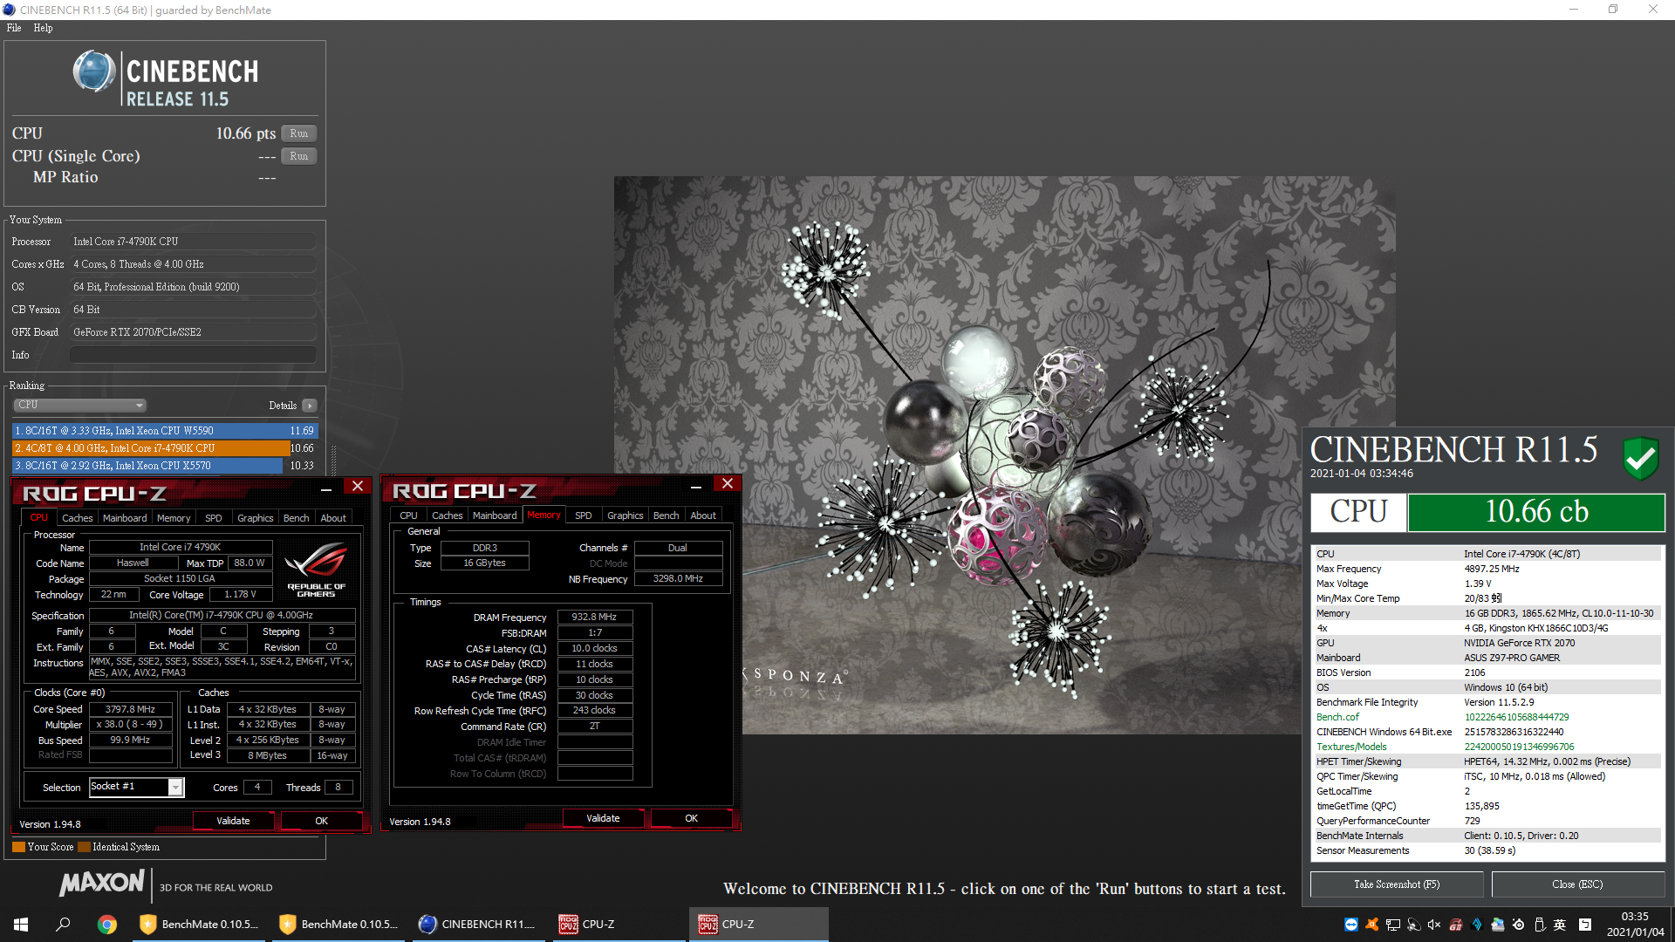Open taskbar clock showing 03:35
1675x942 pixels.
[1636, 925]
